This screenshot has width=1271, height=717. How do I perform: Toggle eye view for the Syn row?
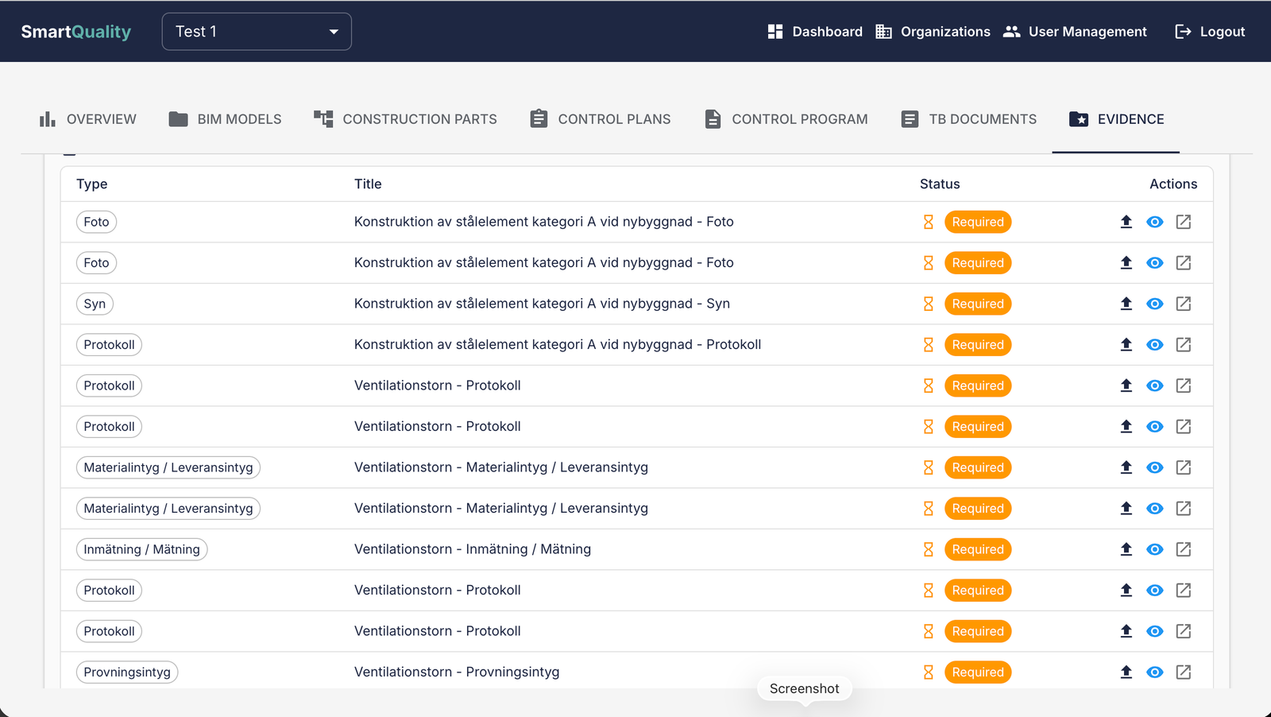coord(1155,304)
